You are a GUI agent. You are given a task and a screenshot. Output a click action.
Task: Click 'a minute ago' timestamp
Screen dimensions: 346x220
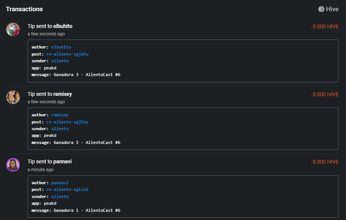pos(40,170)
